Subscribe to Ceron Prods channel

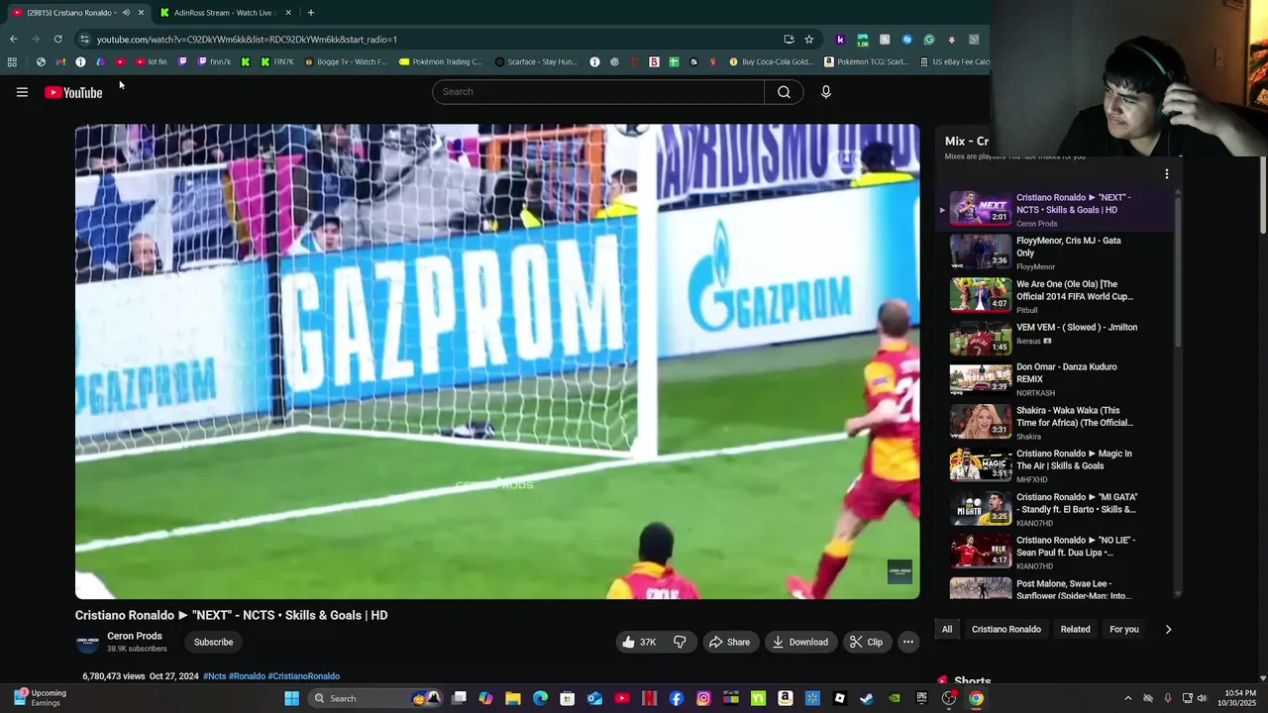click(213, 642)
